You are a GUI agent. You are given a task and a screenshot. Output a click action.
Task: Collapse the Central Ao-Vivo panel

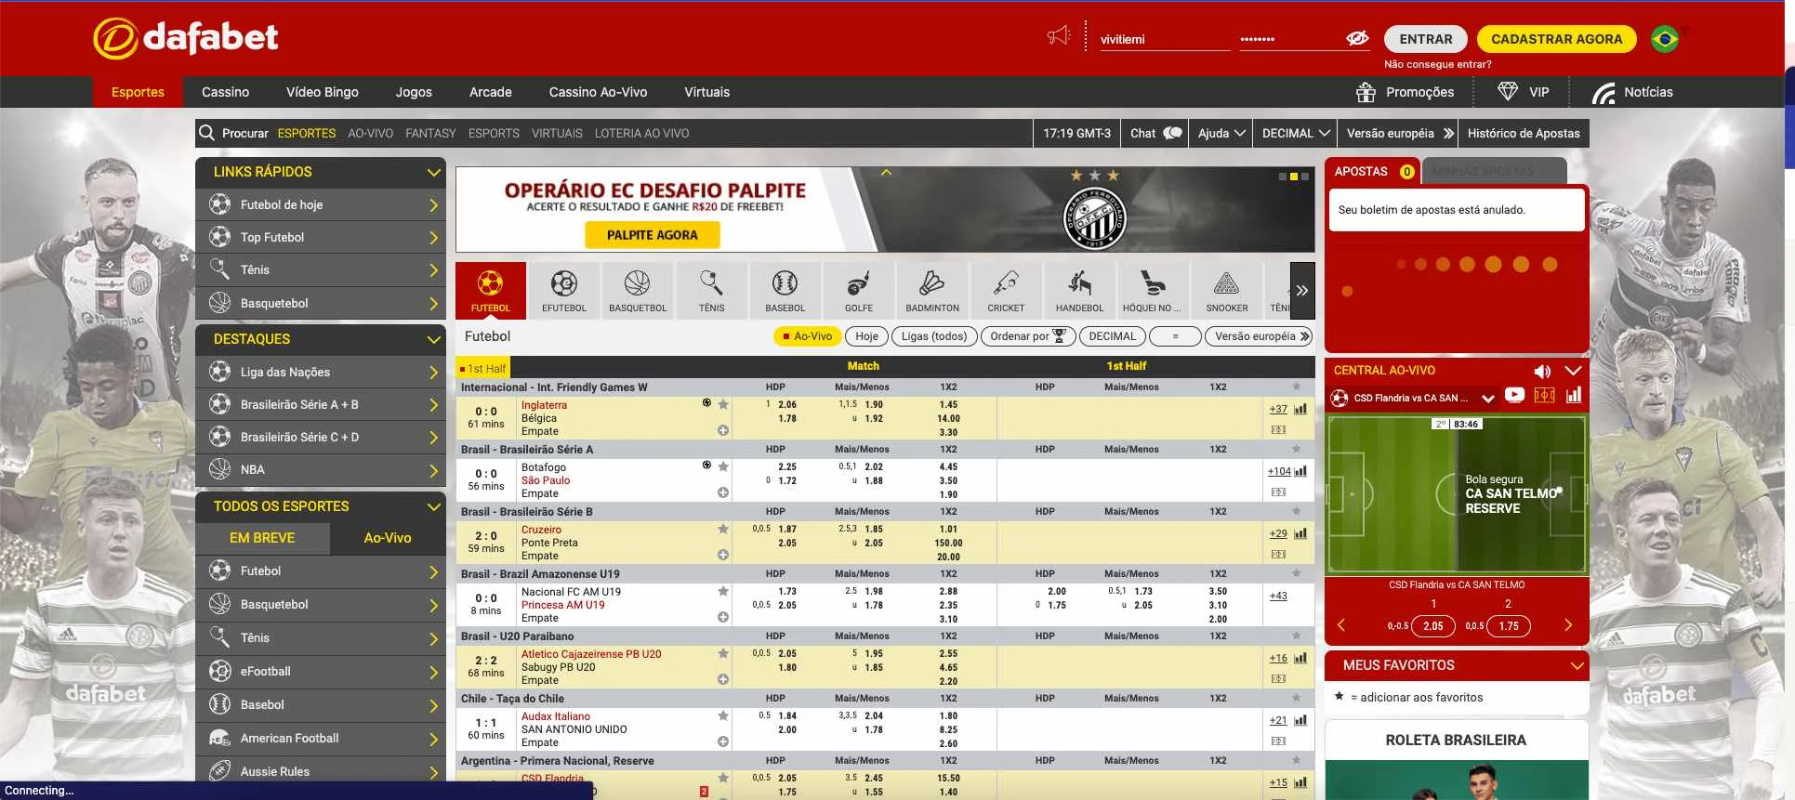pos(1573,370)
